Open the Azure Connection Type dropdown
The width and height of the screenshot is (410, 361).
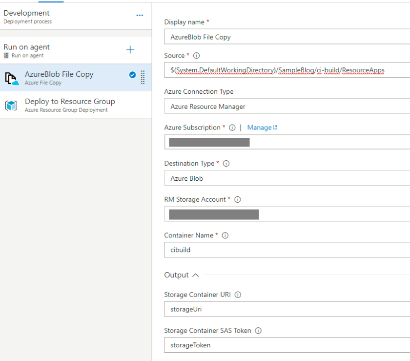(x=287, y=106)
